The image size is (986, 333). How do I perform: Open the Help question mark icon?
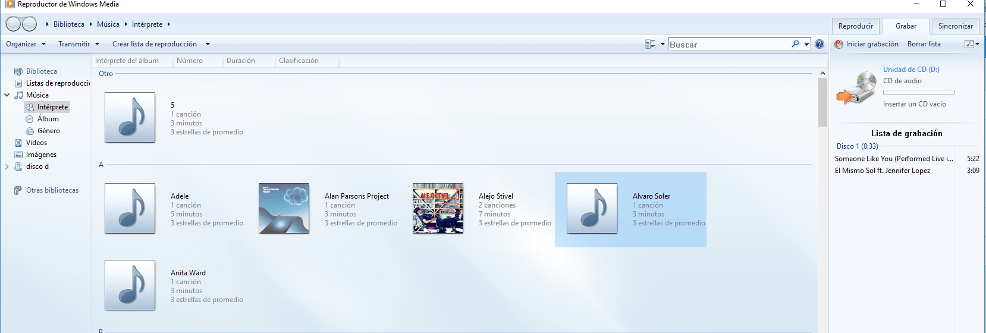819,44
